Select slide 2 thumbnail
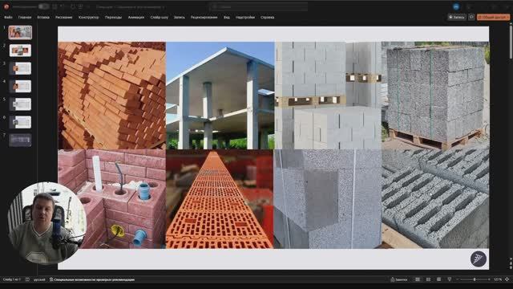 (x=20, y=51)
